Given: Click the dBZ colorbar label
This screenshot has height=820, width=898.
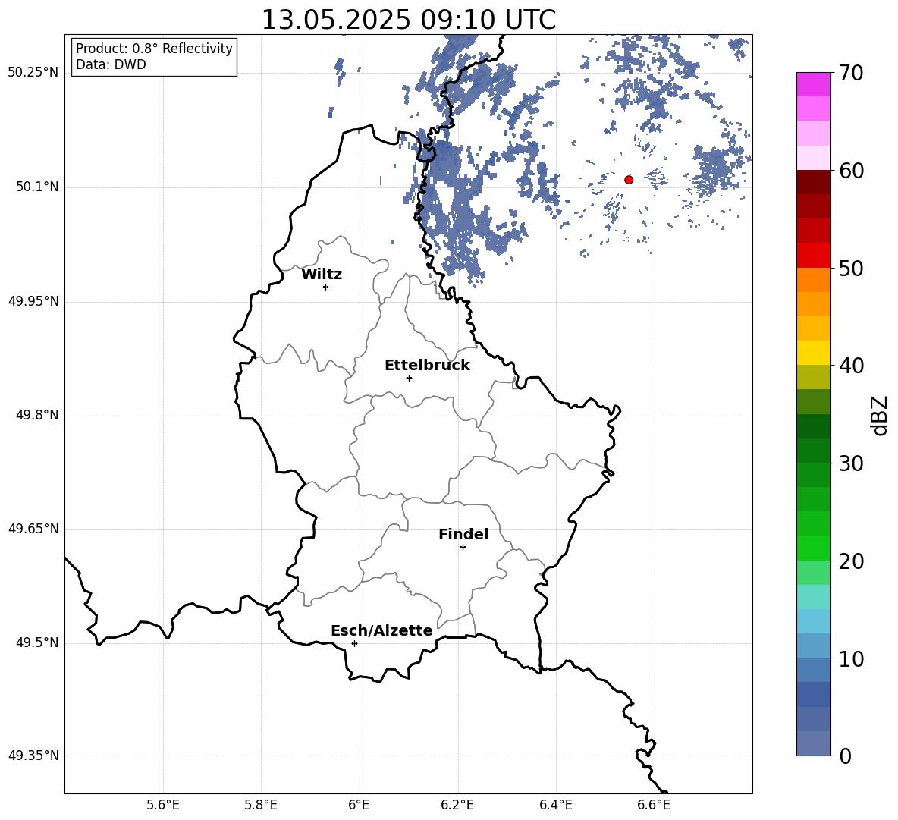Looking at the screenshot, I should coord(879,416).
